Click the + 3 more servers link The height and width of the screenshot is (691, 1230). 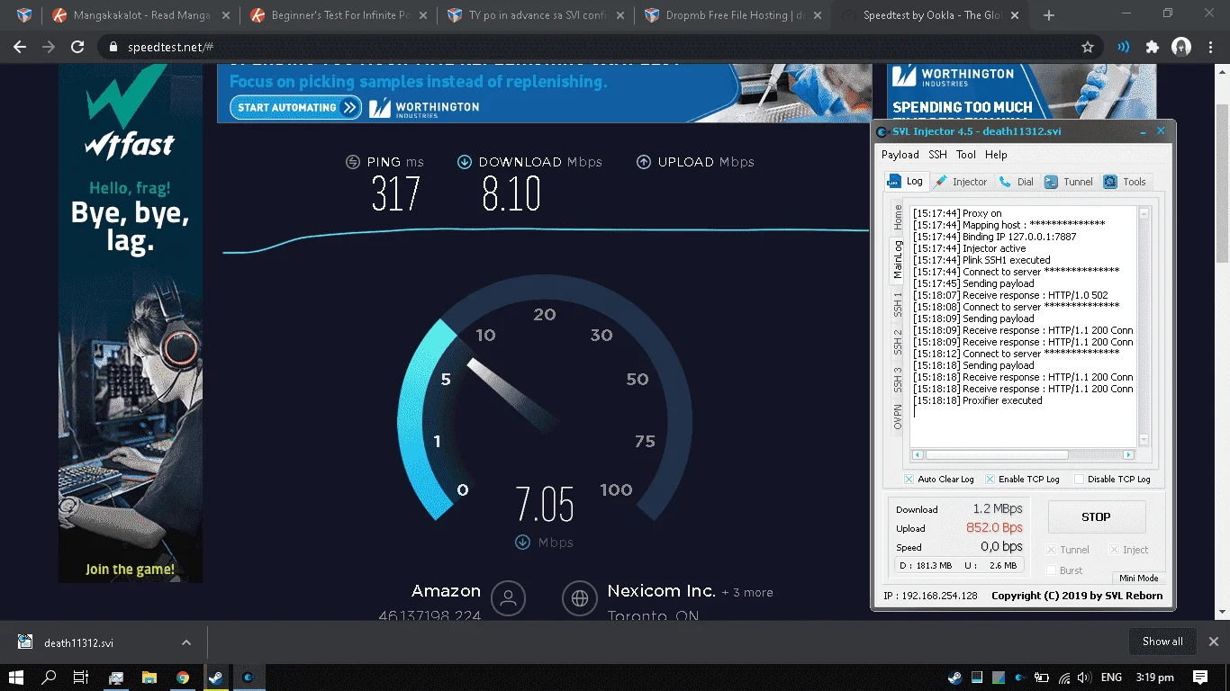[747, 592]
